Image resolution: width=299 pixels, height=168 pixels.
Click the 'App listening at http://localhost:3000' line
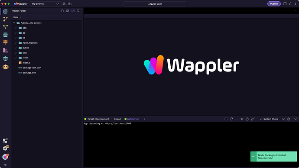[107, 124]
